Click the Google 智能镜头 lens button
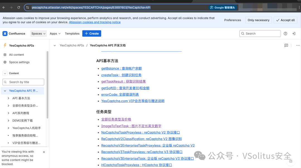This screenshot has height=168, width=301. click(x=223, y=8)
